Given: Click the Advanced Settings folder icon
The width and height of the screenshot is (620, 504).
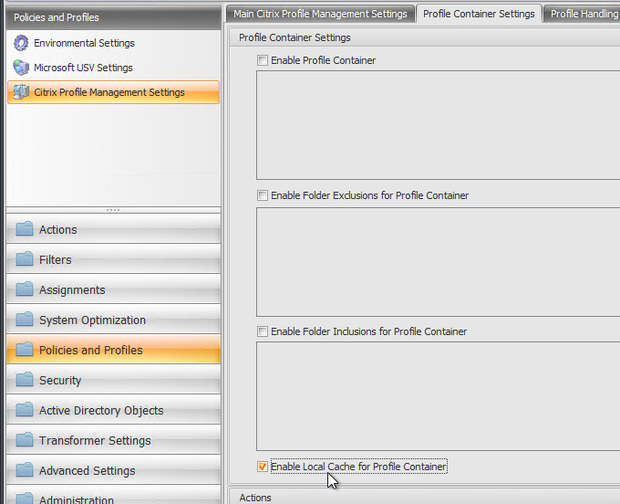Looking at the screenshot, I should pos(25,470).
